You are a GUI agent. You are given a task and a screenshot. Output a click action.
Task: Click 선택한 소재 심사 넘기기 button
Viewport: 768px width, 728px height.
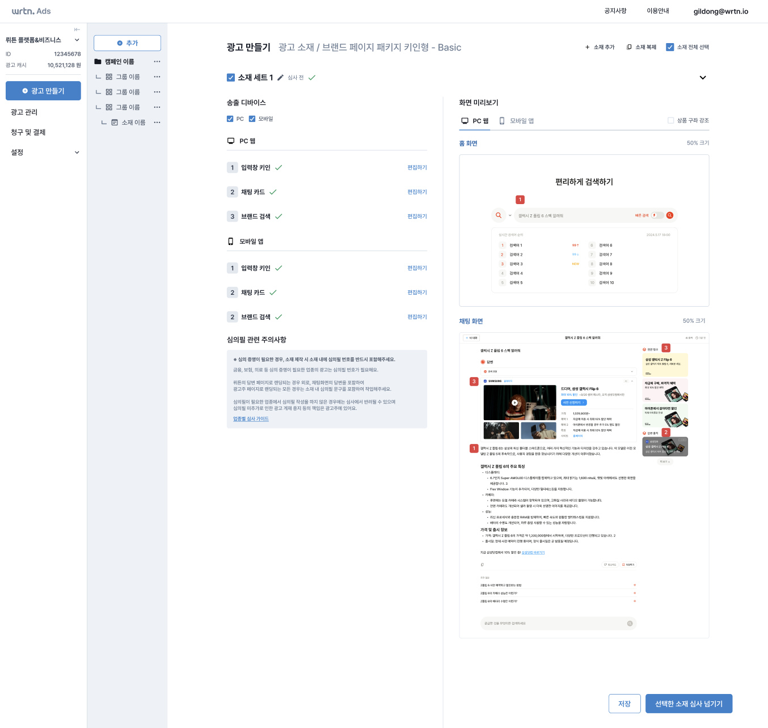pos(689,704)
